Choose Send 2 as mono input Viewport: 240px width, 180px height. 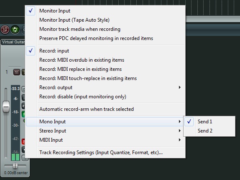pos(209,131)
